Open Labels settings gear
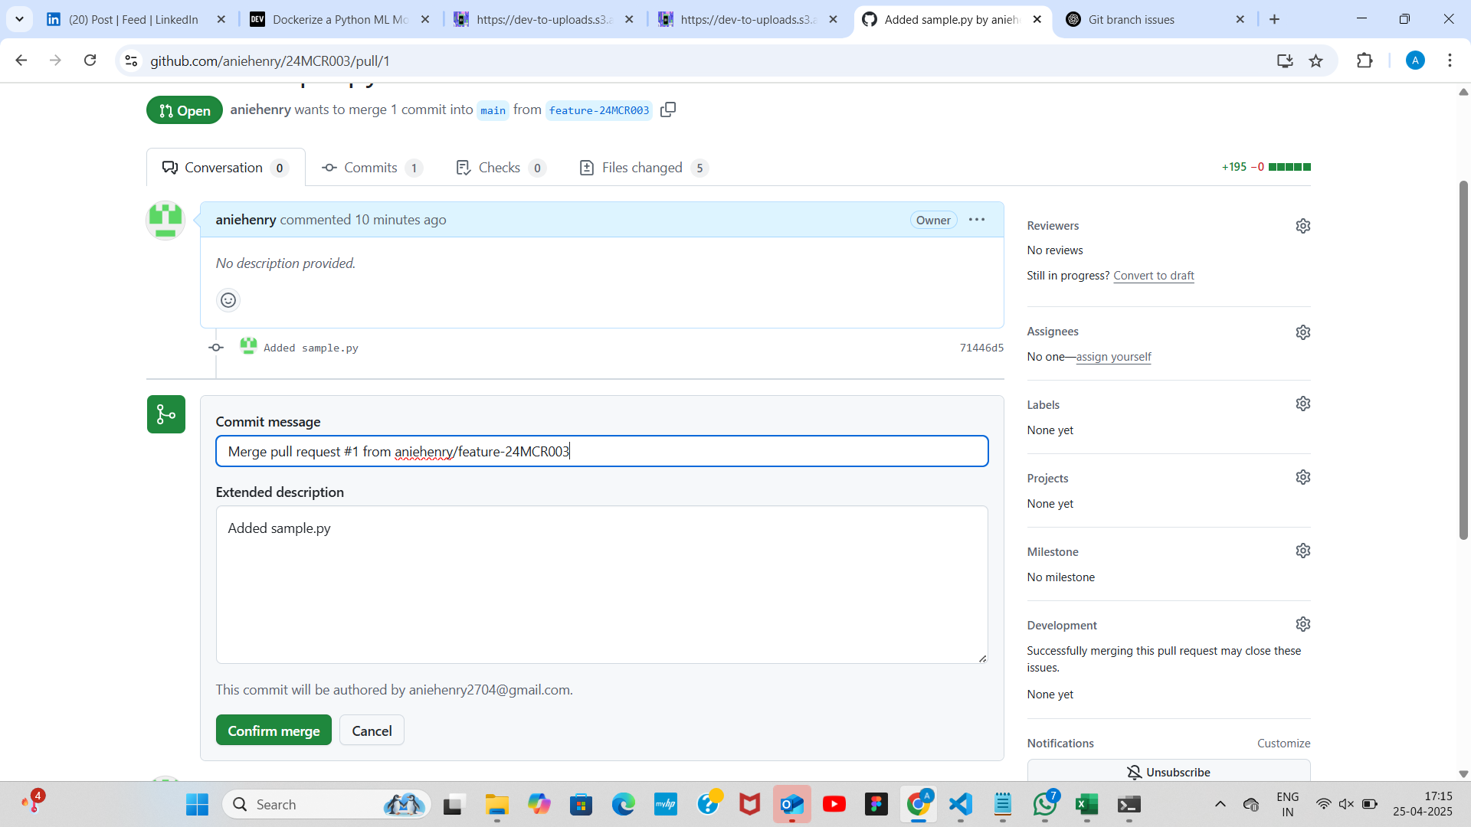Image resolution: width=1471 pixels, height=827 pixels. [x=1302, y=404]
